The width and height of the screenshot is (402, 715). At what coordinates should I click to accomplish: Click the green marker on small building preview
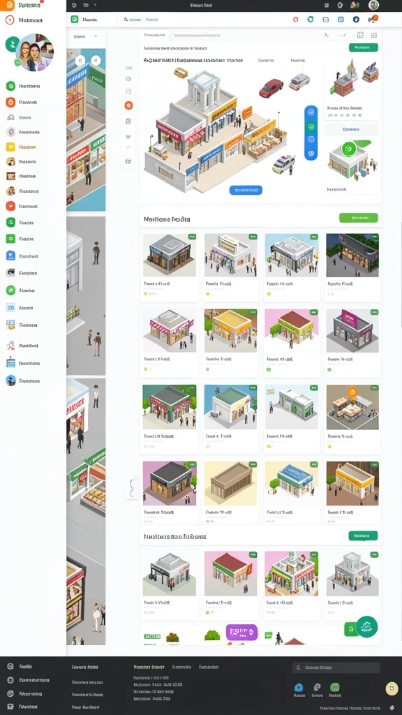point(349,148)
